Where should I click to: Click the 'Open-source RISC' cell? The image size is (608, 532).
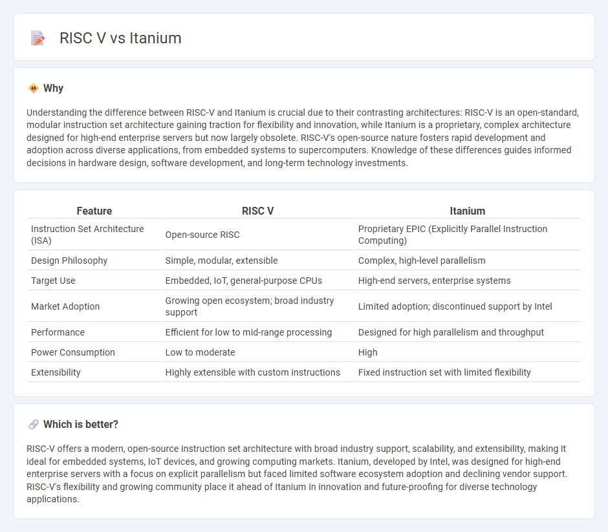coord(202,235)
